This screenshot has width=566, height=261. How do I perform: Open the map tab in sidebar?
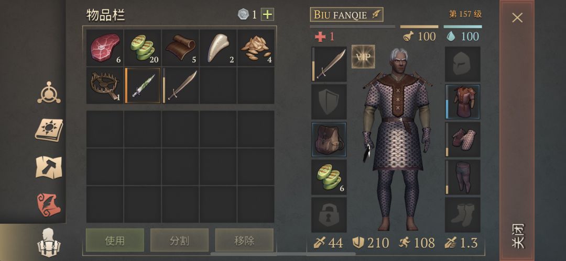coord(49,167)
